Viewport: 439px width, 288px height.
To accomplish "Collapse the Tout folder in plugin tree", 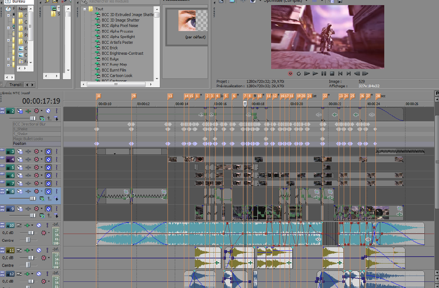I will 84,9.
